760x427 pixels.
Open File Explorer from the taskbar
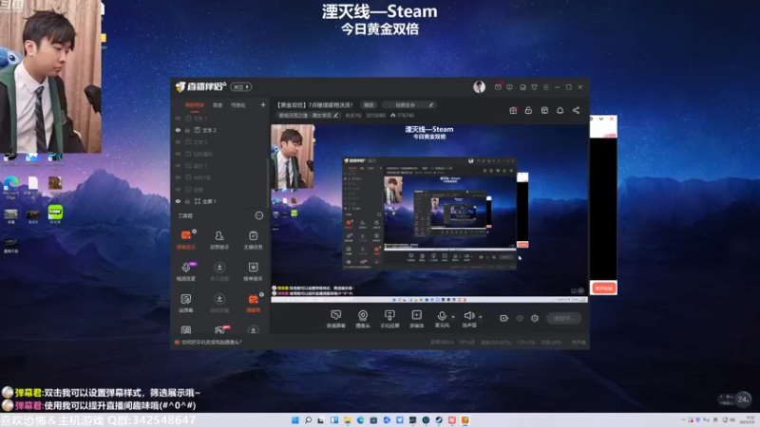347,420
